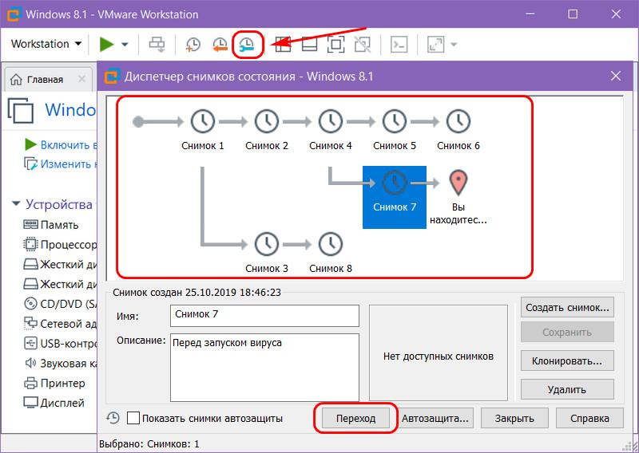Viewport: 639px width, 453px height.
Task: Select Снимок 6 in snapshot tree
Action: click(458, 129)
